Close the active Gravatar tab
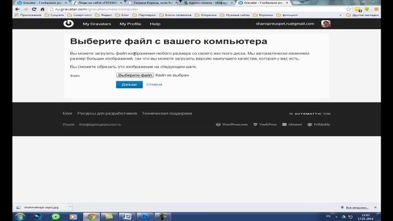393x221 pixels. click(x=287, y=2)
